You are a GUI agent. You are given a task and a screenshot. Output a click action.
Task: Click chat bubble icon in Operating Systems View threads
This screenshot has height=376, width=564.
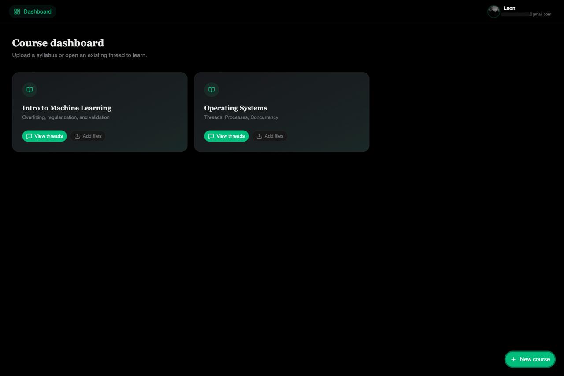(x=211, y=136)
